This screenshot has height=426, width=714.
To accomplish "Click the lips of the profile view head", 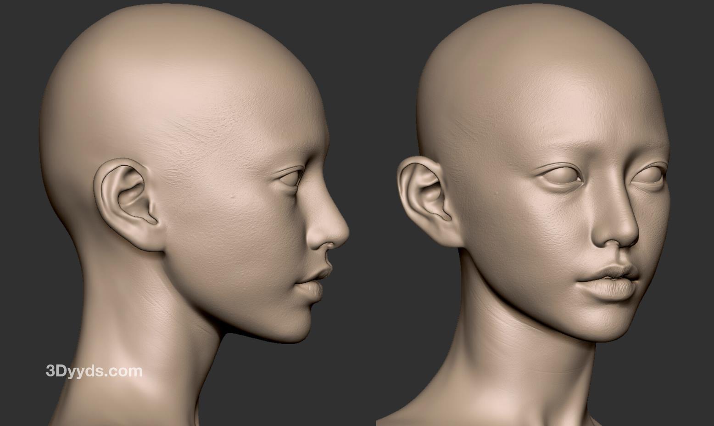I will pos(317,281).
